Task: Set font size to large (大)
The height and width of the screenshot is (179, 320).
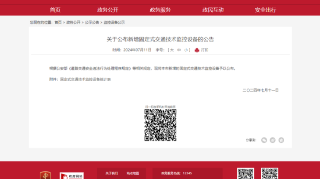Action: [172, 50]
